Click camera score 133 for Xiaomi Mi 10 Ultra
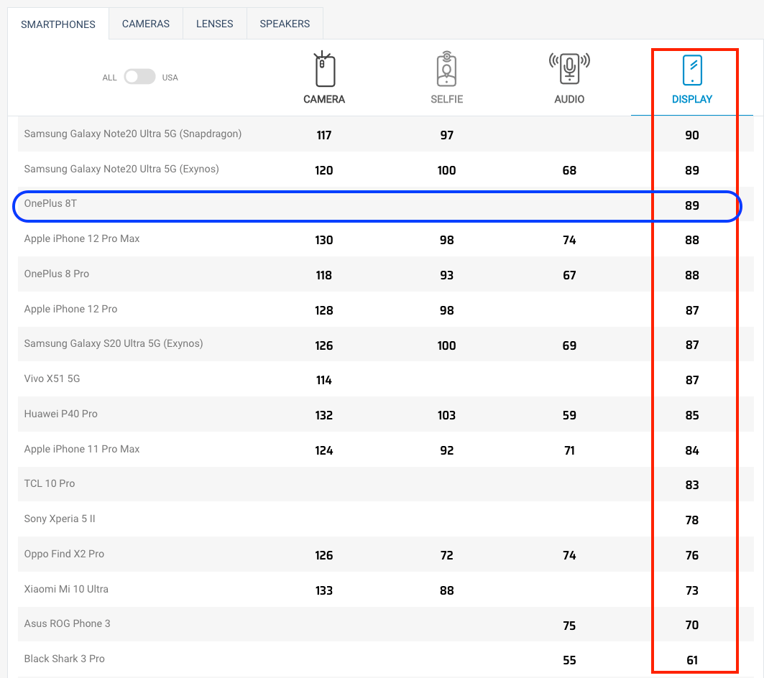Image resolution: width=764 pixels, height=678 pixels. (x=324, y=590)
